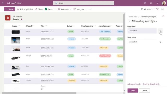The width and height of the screenshot is (167, 94).
Task: Toggle the favorite star next to Assets
Action: [x=22, y=19]
